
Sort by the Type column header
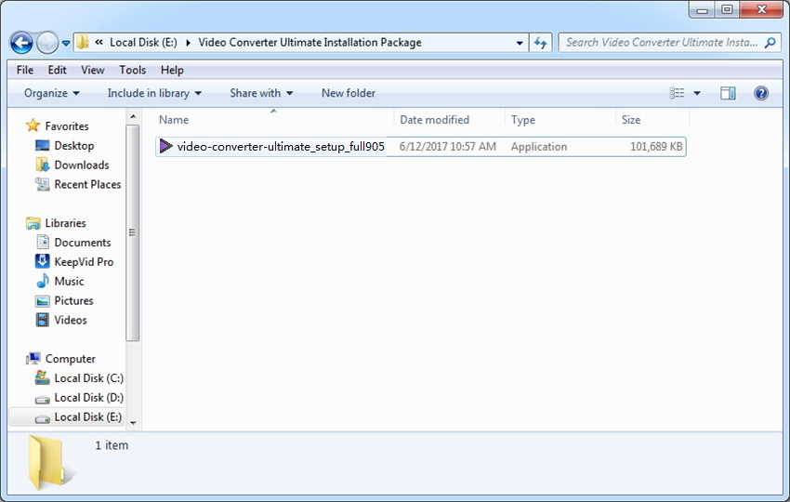coord(523,120)
